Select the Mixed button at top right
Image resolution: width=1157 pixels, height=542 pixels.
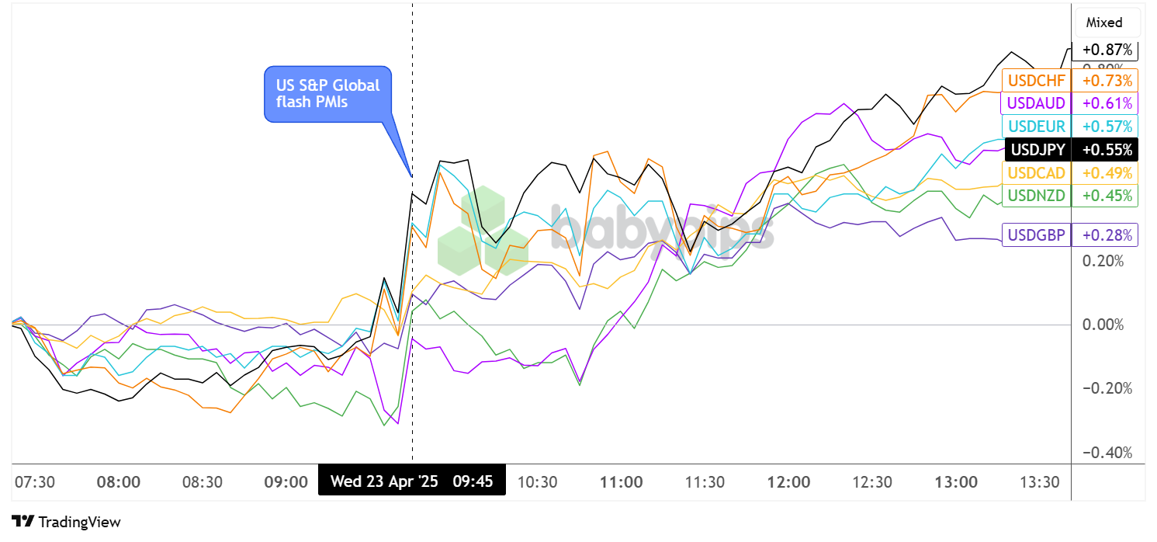tap(1107, 23)
